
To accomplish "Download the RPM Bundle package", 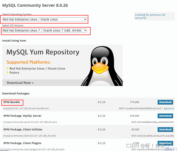I will pyautogui.click(x=165, y=102).
